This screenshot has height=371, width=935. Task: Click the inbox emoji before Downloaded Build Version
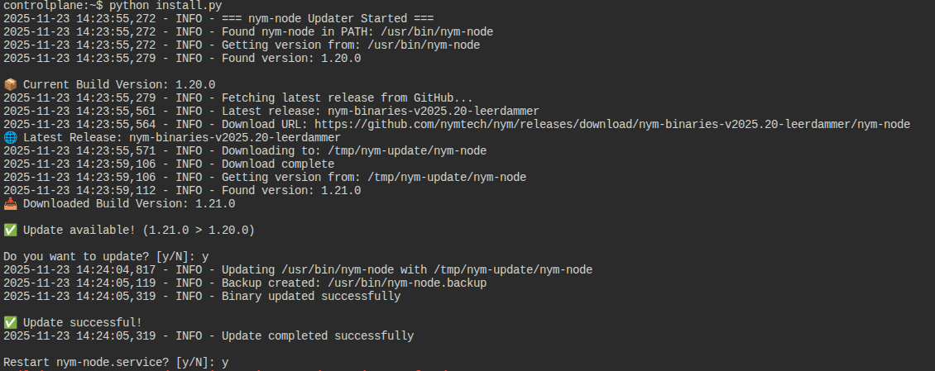pos(10,203)
